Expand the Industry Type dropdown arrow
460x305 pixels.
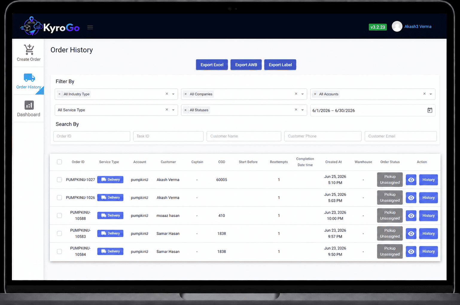[173, 94]
